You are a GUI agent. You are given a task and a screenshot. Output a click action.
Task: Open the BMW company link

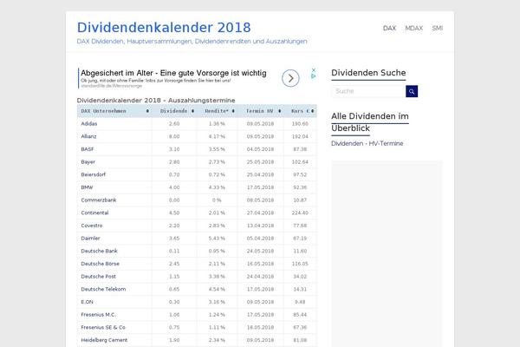(87, 187)
